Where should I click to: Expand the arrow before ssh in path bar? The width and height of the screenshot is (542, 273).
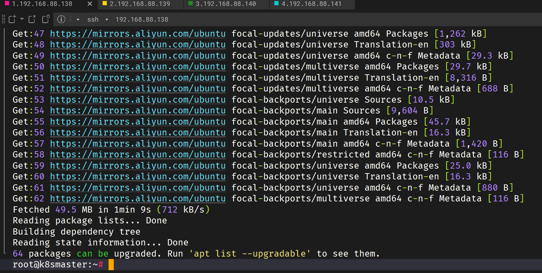click(79, 19)
